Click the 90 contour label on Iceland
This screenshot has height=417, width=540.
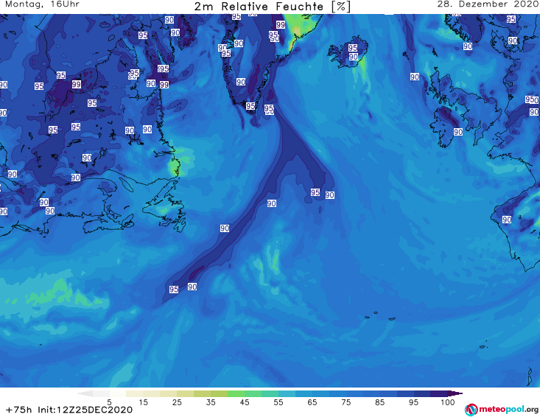[353, 57]
